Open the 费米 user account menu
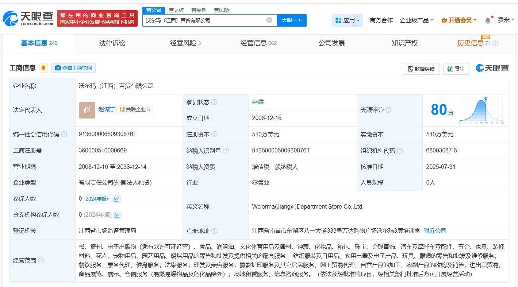 tap(506, 20)
